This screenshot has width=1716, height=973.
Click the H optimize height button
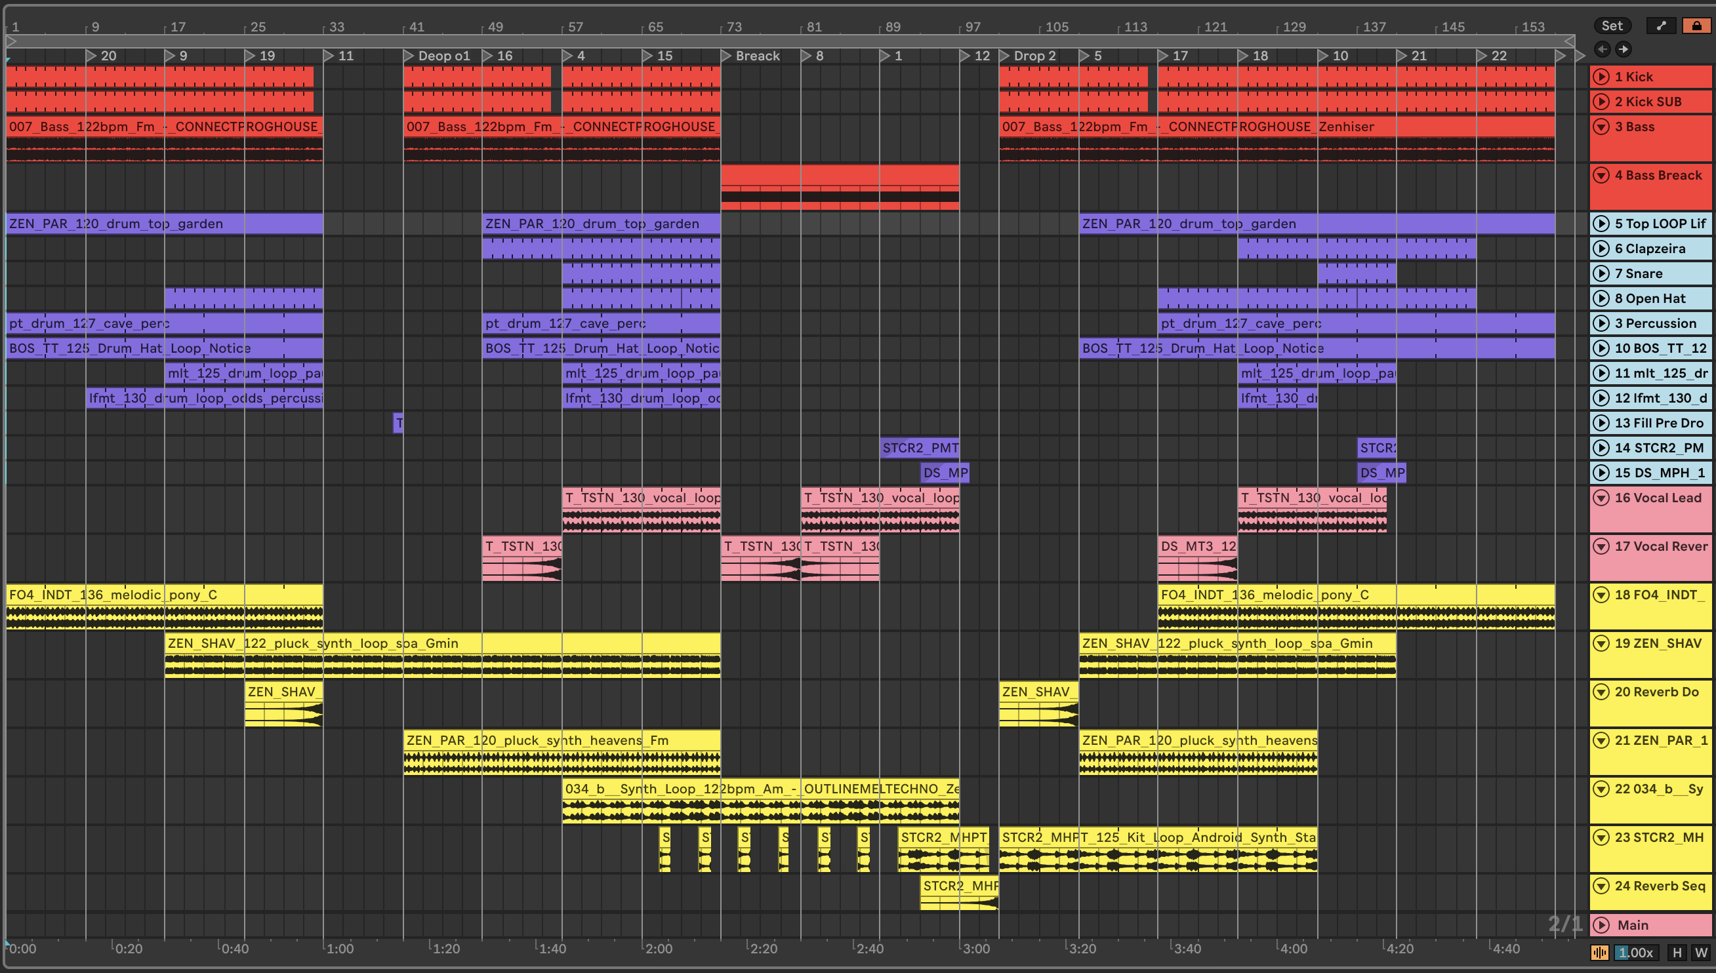pyautogui.click(x=1677, y=952)
